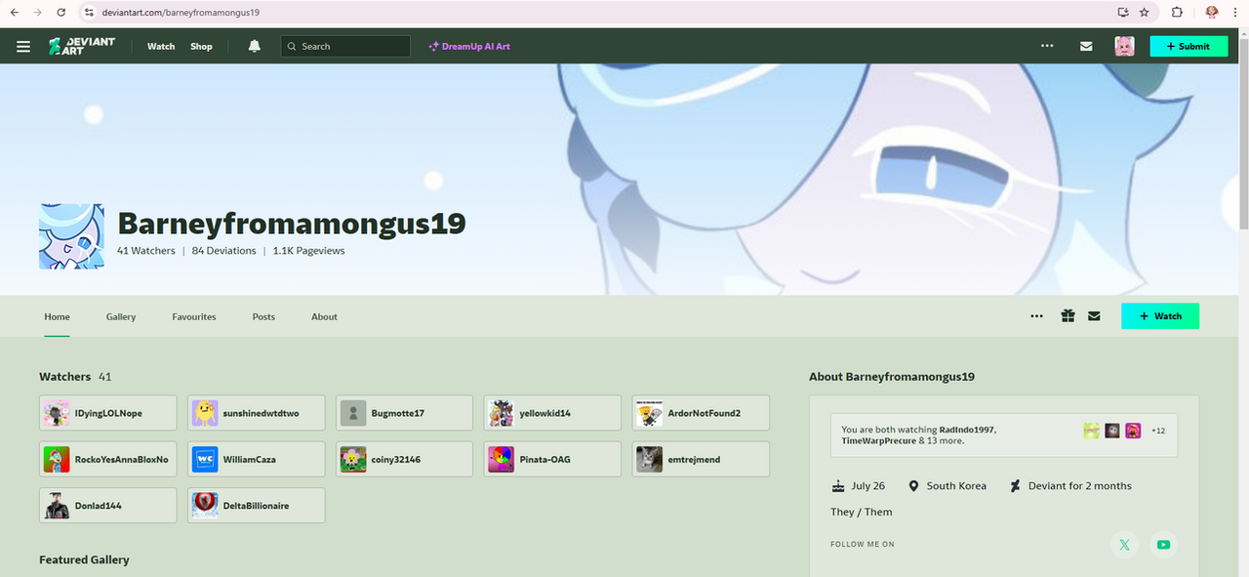Open the profile three-dot options menu
Image resolution: width=1249 pixels, height=577 pixels.
[x=1036, y=316]
